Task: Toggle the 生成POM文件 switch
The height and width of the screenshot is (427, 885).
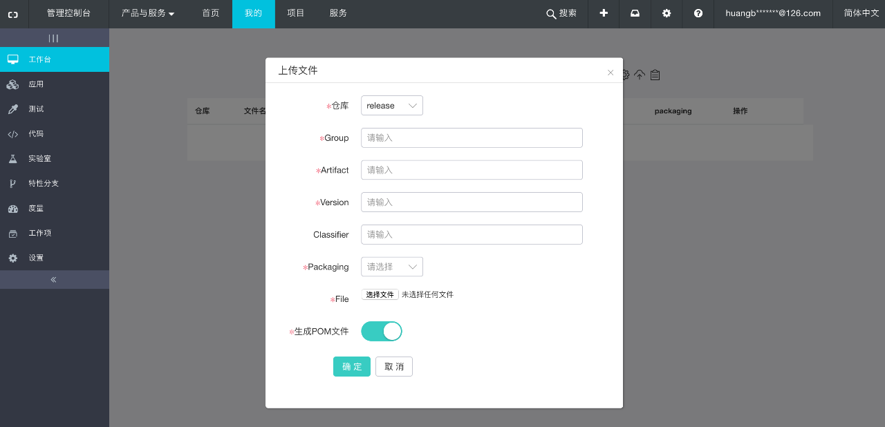Action: 382,331
